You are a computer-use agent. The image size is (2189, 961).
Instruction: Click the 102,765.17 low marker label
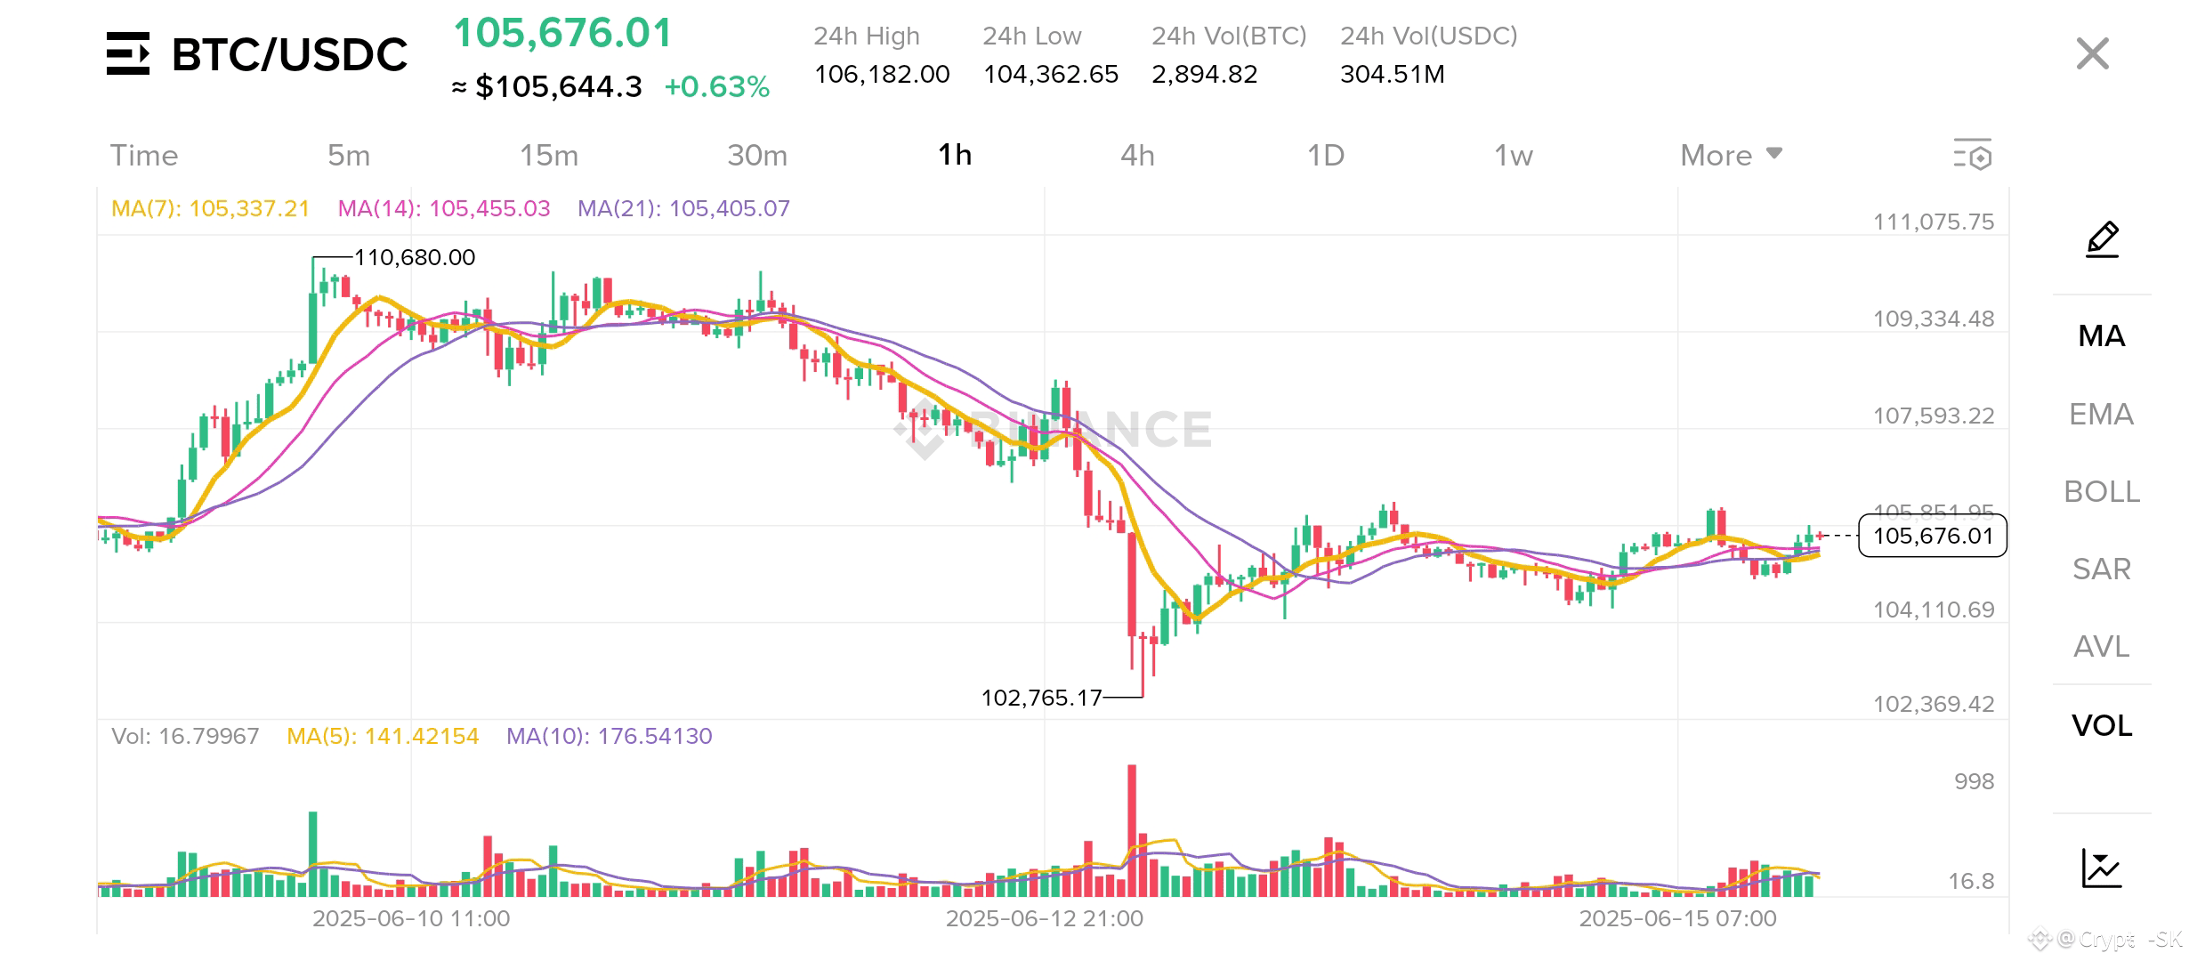pos(1041,698)
